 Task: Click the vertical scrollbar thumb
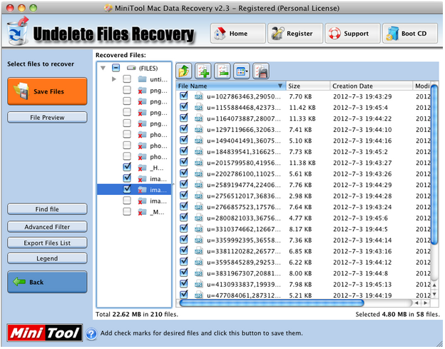coord(434,164)
